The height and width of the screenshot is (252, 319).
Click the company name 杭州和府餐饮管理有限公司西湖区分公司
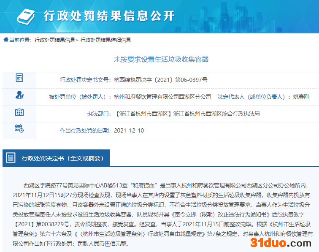coord(162,97)
